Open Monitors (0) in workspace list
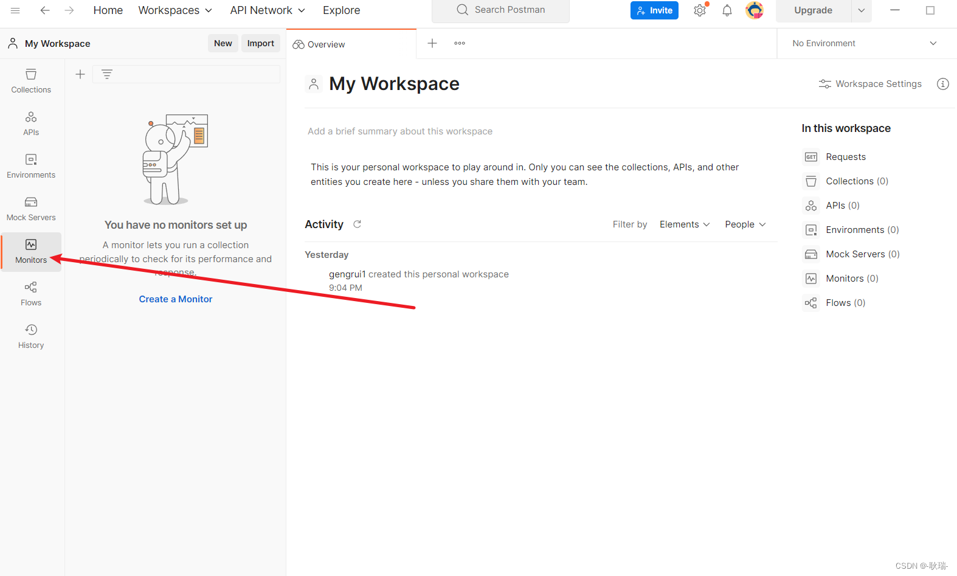Screen dimensions: 957x576 852,279
